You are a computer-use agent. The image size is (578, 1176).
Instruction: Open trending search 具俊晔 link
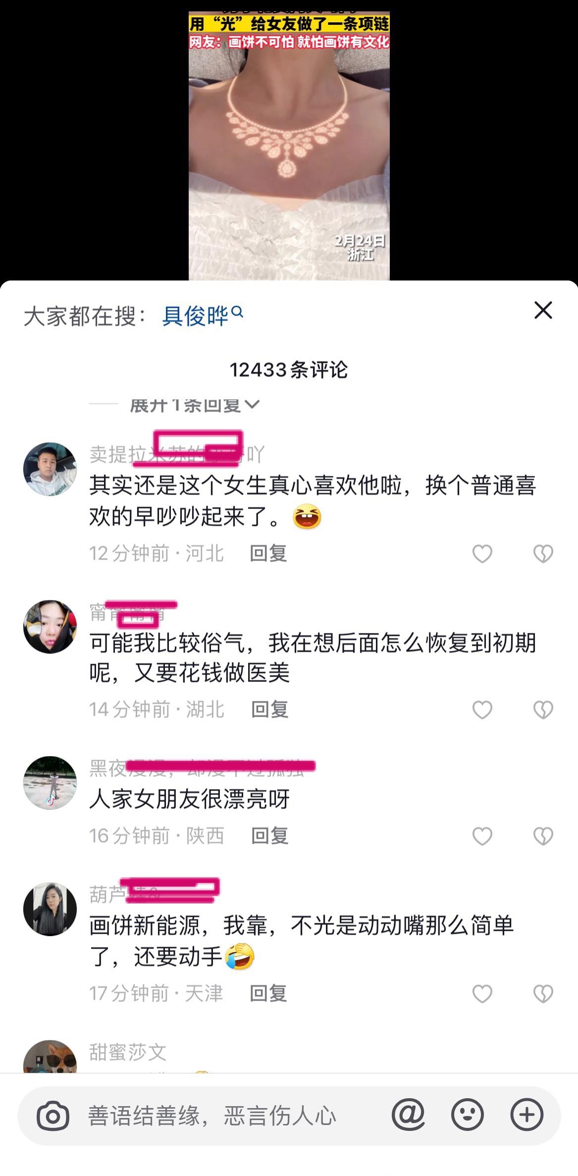point(195,316)
